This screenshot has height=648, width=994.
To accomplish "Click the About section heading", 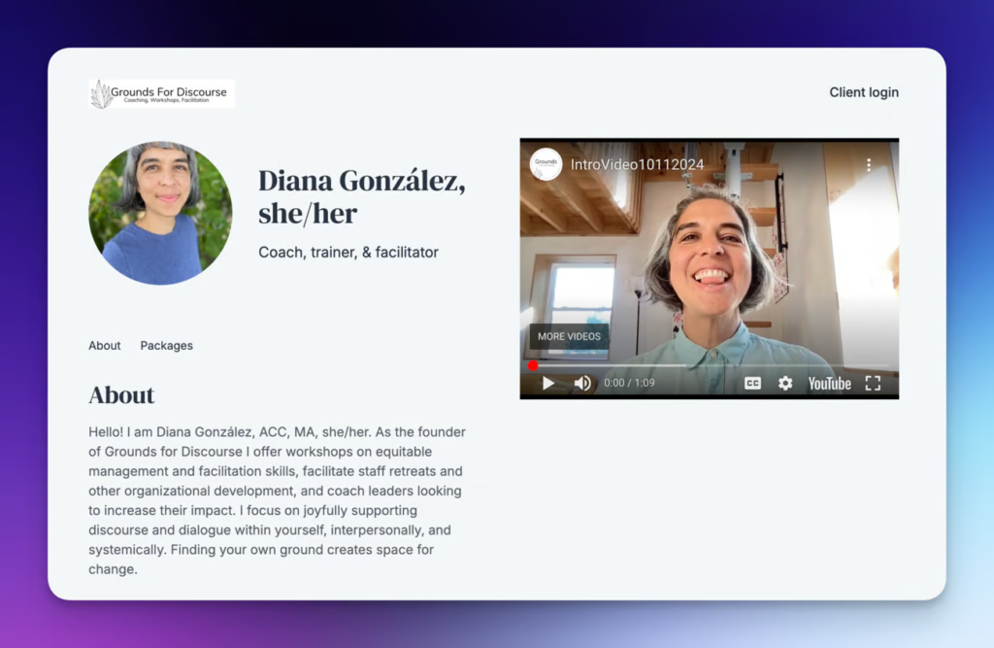I will click(121, 395).
